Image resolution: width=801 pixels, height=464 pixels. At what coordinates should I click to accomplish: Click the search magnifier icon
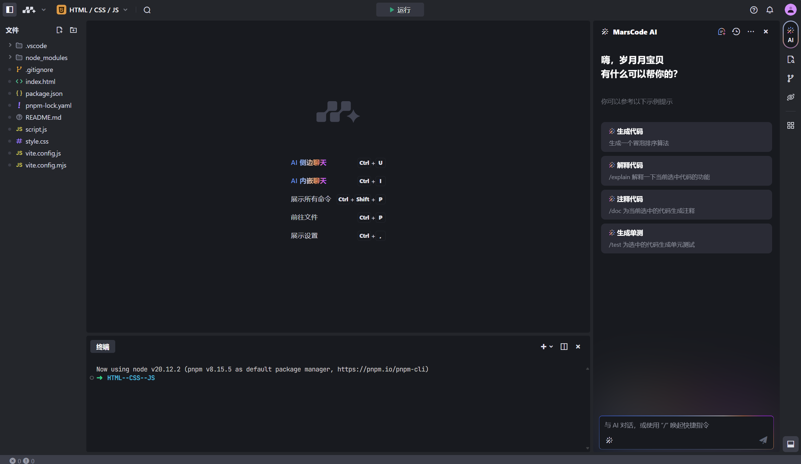[147, 10]
